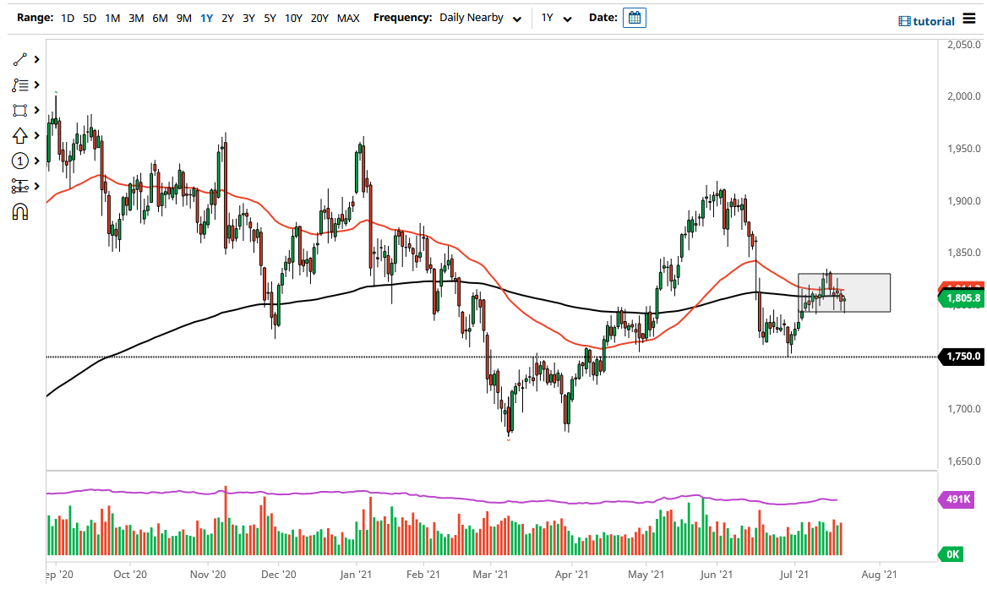Expand the rectangle shape tool options
The height and width of the screenshot is (589, 987).
point(37,110)
